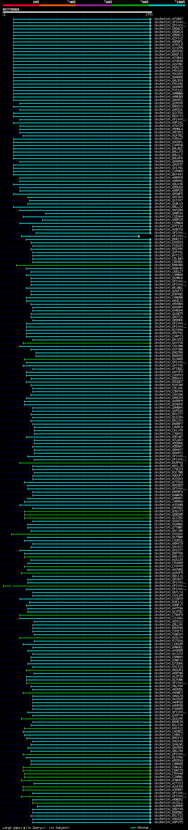The height and width of the screenshot is (830, 188).
Task: Select hit label UniRef100_P28183
Action: tap(168, 246)
